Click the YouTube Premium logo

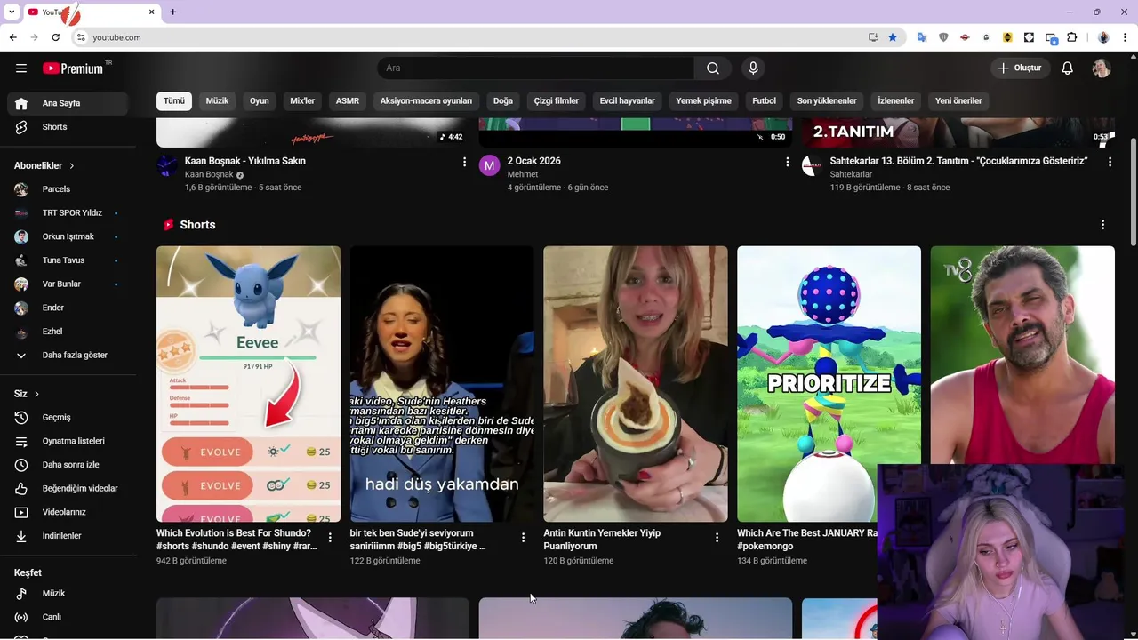click(x=73, y=68)
